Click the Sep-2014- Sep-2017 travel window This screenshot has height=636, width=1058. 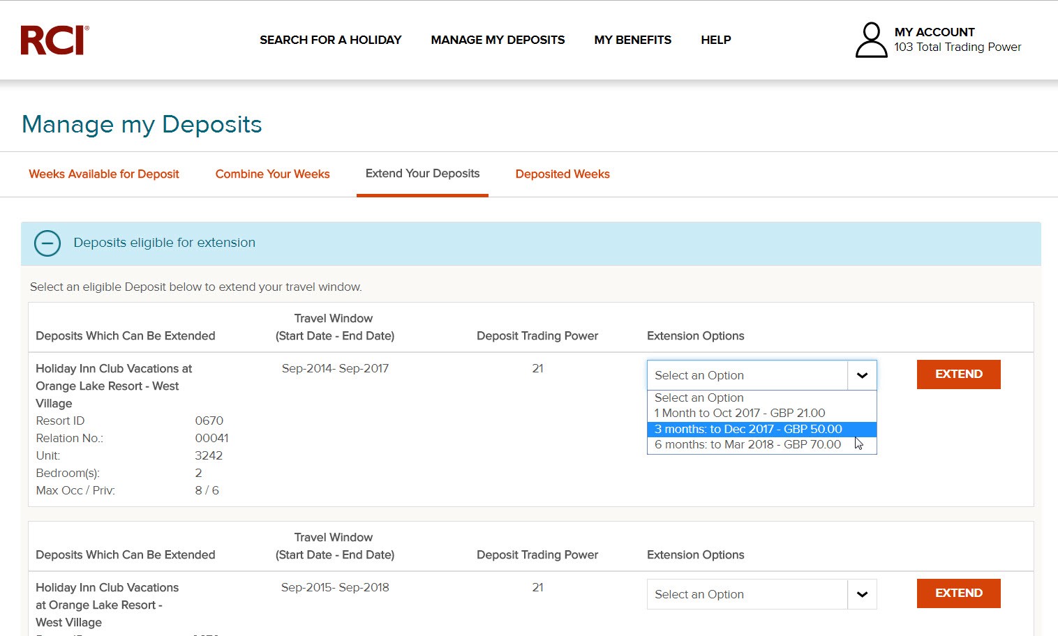[x=335, y=368]
